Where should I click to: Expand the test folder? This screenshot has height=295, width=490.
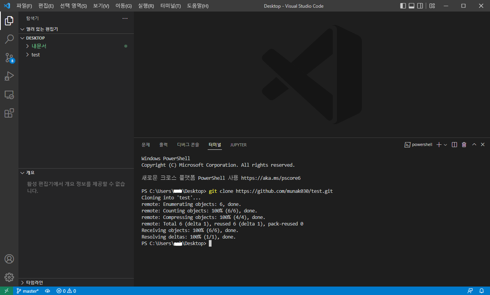point(76,55)
